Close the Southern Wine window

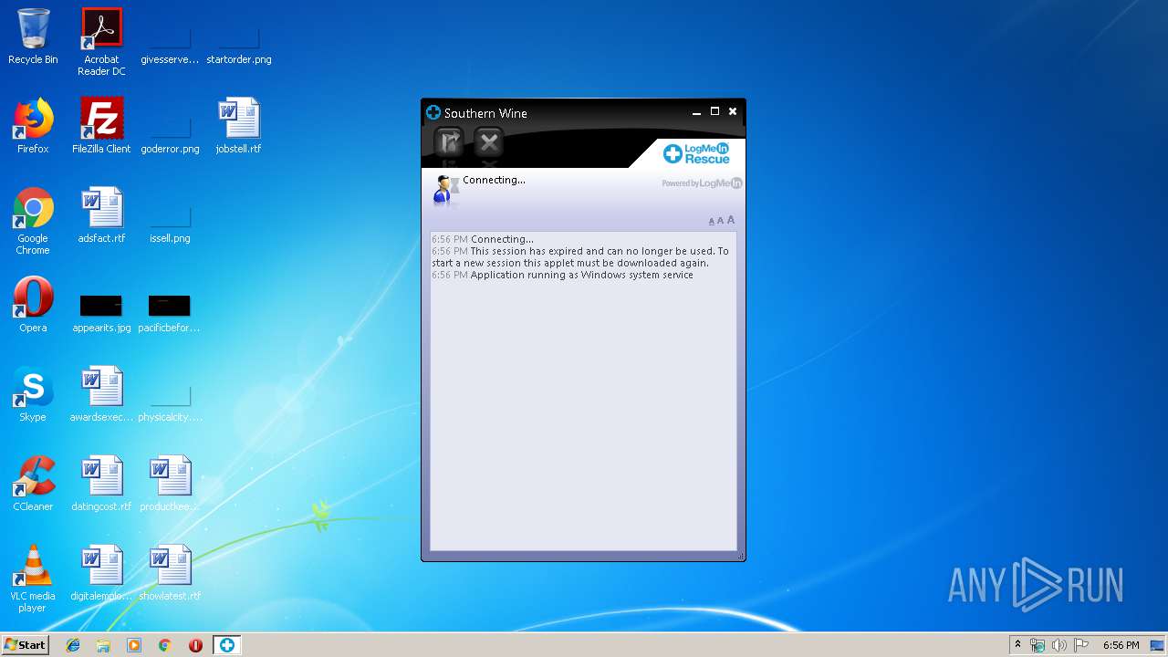click(x=732, y=111)
